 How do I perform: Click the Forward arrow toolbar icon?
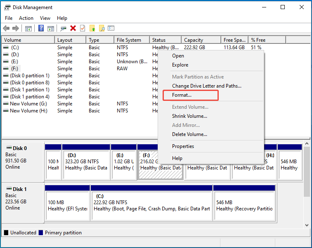16,28
